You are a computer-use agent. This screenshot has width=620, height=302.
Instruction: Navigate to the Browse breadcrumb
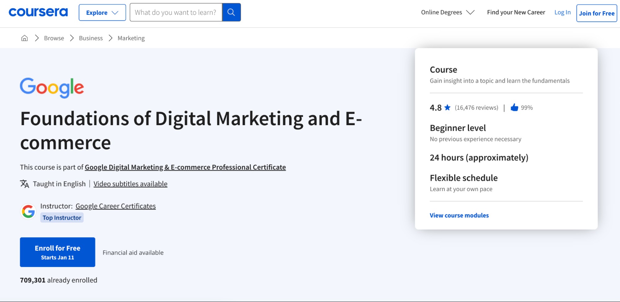click(x=54, y=38)
